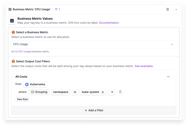Change the Grouping filter type
Screen dimensions: 188x127
coord(39,92)
